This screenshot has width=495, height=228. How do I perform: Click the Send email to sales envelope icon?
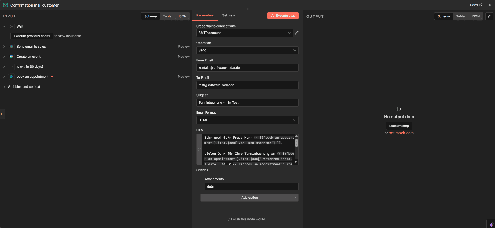(11, 47)
